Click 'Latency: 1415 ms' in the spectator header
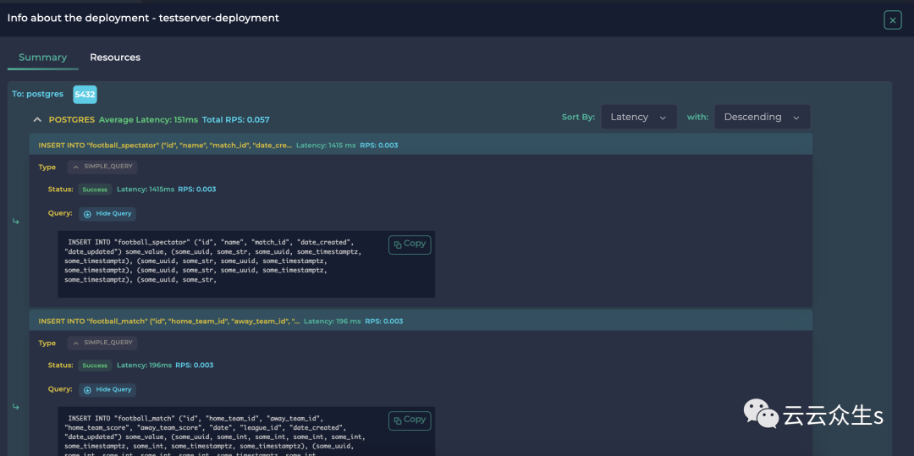Screen dimensions: 914x456 pyautogui.click(x=326, y=145)
